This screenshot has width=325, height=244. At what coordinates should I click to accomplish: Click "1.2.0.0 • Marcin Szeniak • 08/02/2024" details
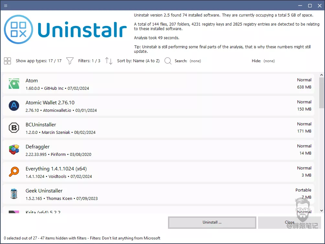coord(61,132)
